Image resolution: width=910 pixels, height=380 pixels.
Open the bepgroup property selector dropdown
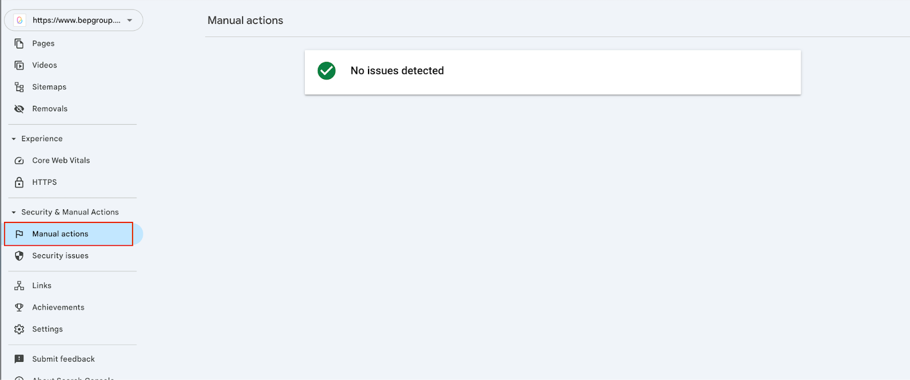73,20
